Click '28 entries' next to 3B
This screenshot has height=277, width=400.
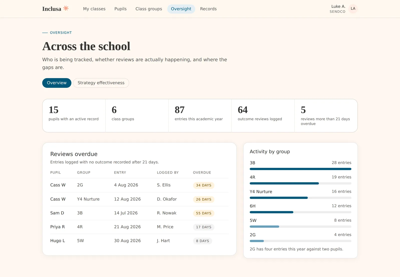pos(341,163)
